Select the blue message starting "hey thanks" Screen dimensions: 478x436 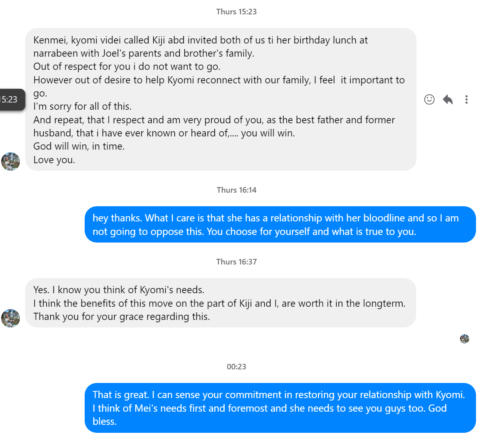(x=280, y=225)
